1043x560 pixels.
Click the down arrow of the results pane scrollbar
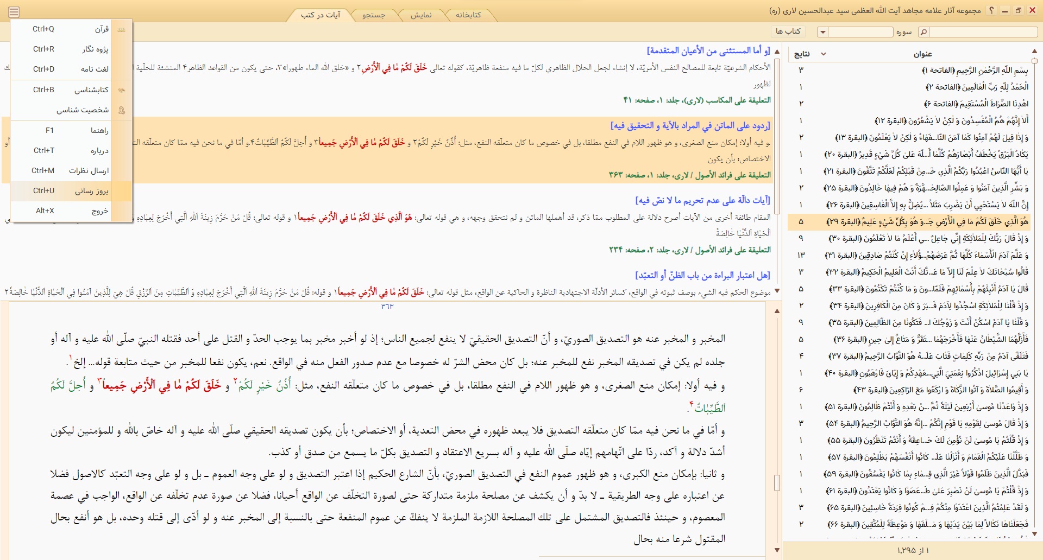pos(777,291)
